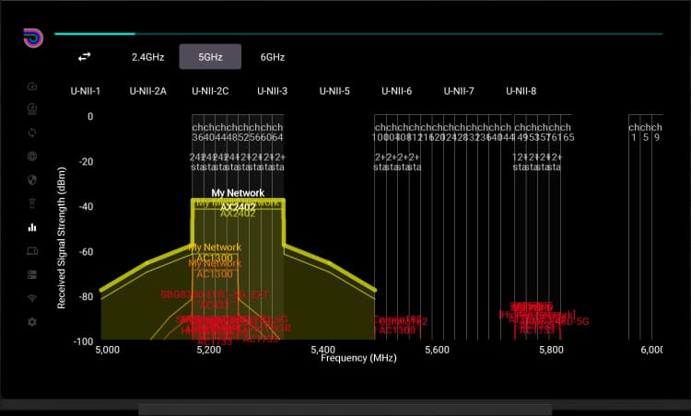Select the U-NII-1 band filter
The height and width of the screenshot is (416, 691).
coord(86,91)
